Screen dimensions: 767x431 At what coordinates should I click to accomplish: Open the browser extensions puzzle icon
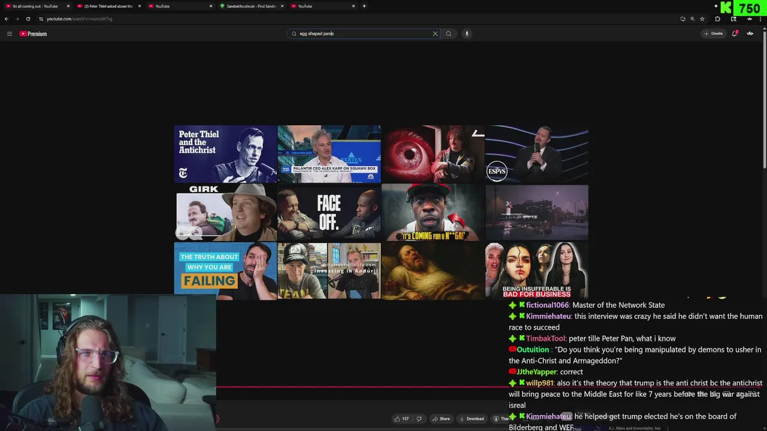[x=717, y=19]
